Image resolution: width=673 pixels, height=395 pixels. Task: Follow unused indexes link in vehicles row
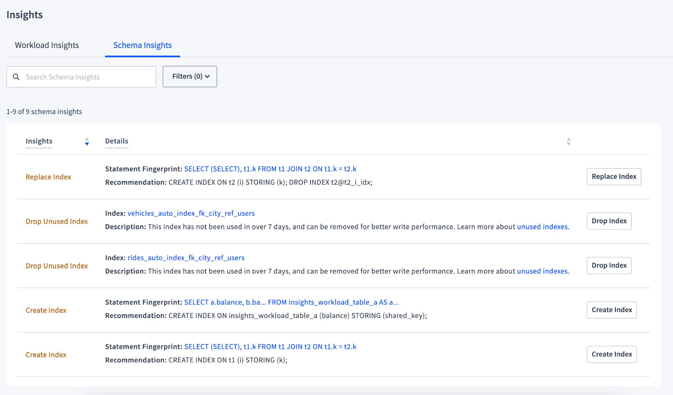click(x=542, y=227)
